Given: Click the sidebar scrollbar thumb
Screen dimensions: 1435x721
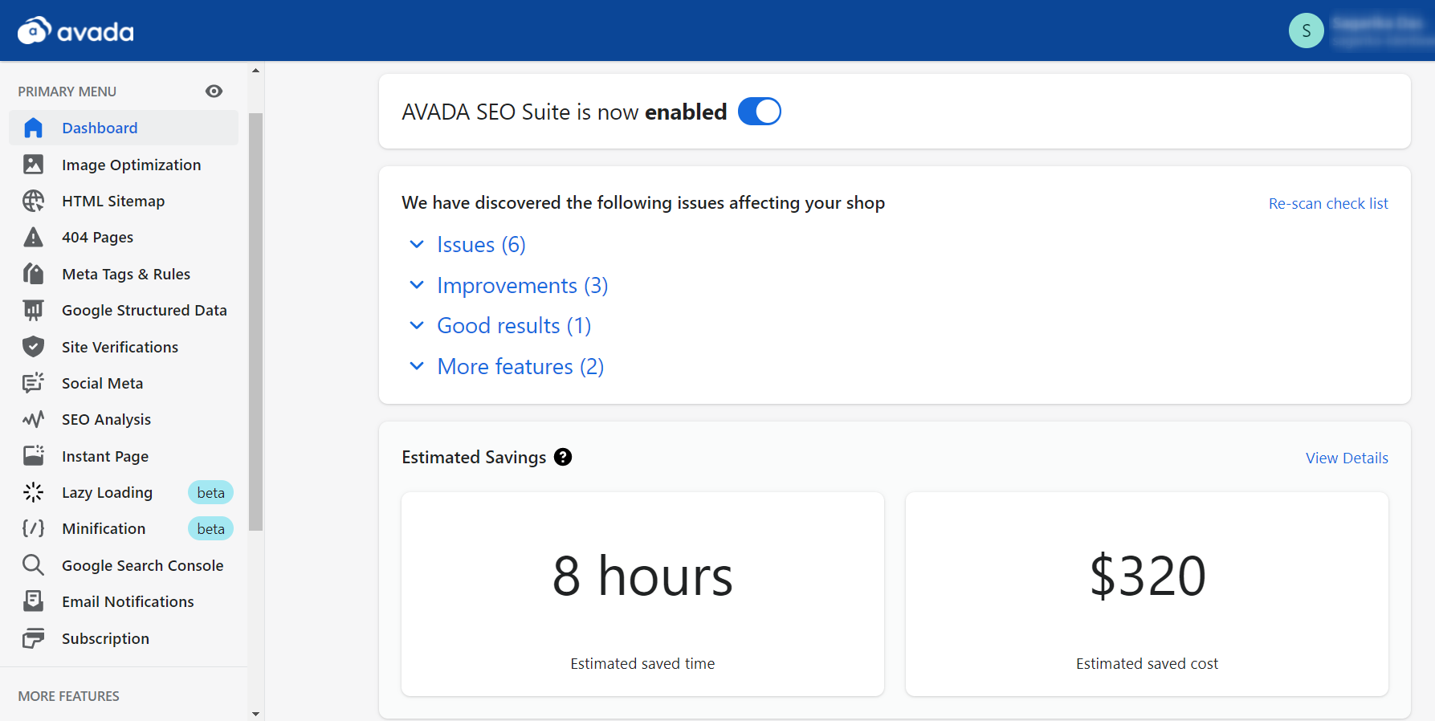Looking at the screenshot, I should click(x=255, y=321).
